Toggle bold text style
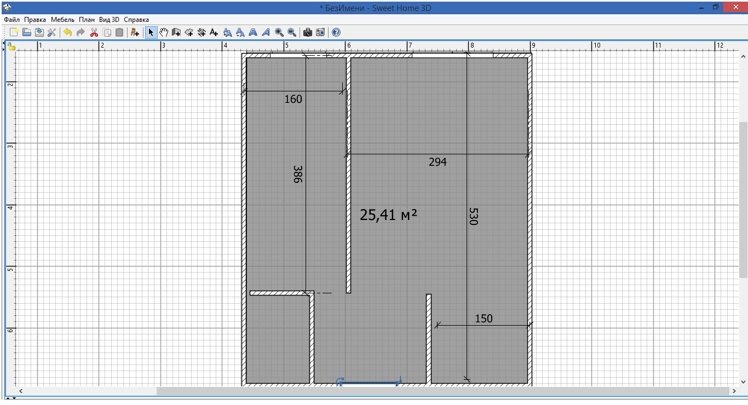Image resolution: width=748 pixels, height=405 pixels. tap(253, 33)
